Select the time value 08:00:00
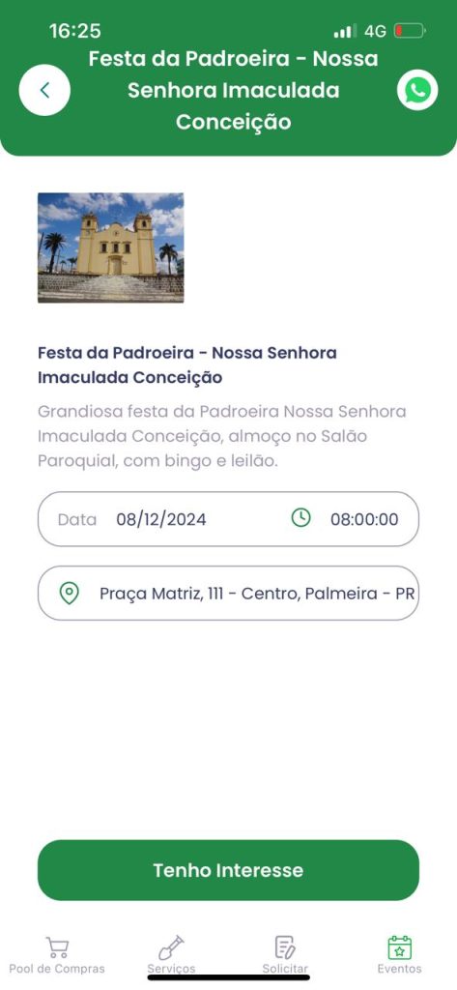The height and width of the screenshot is (990, 457). tap(364, 519)
